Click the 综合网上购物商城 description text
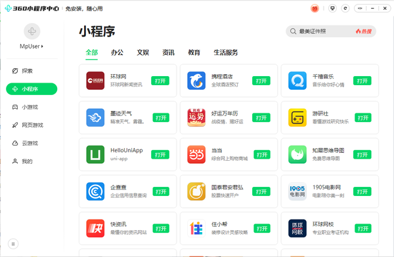Image resolution: width=394 pixels, height=257 pixels. (229, 159)
